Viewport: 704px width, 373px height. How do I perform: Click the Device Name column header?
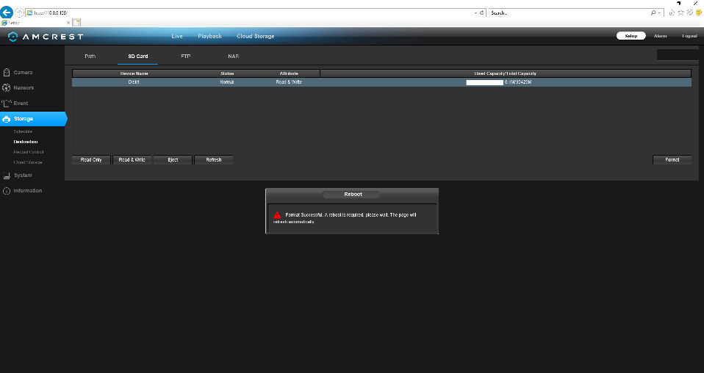pos(134,73)
